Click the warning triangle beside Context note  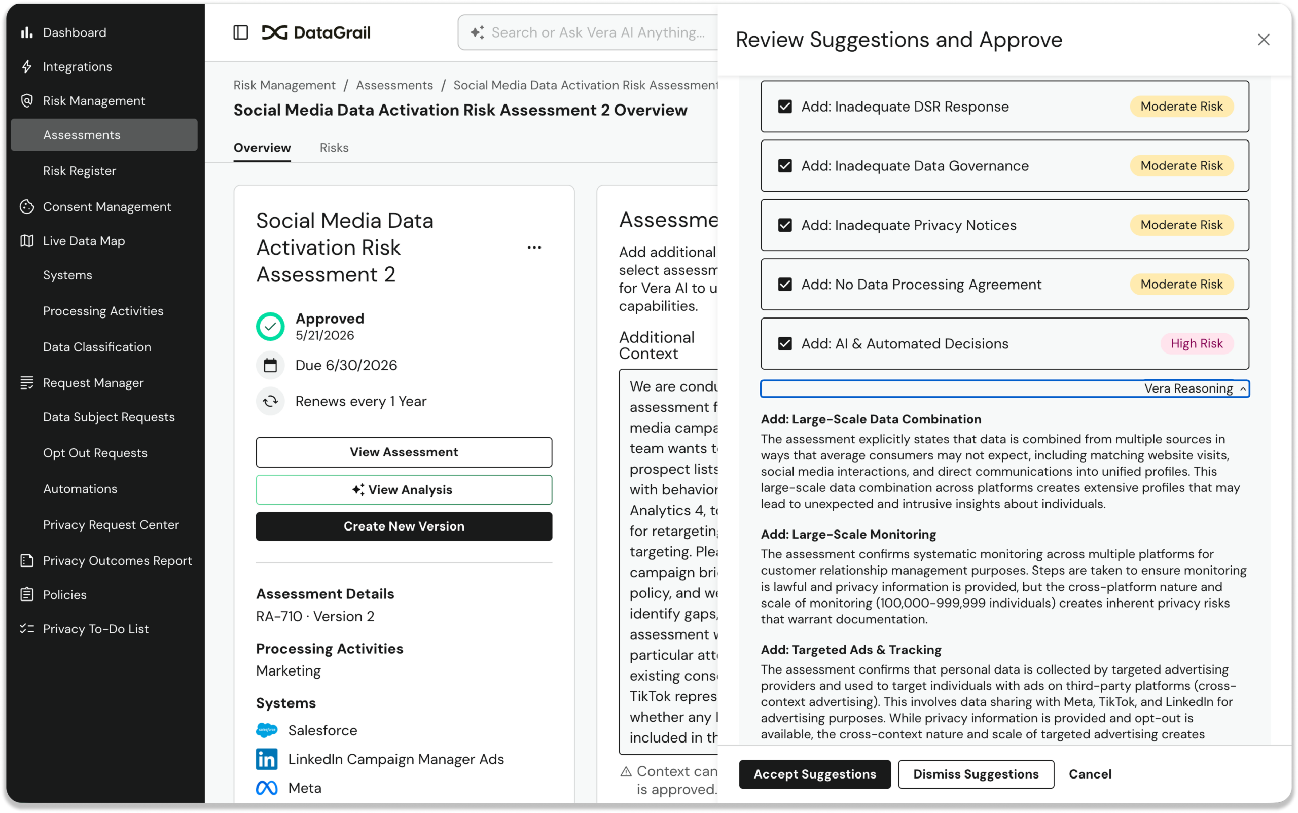626,771
